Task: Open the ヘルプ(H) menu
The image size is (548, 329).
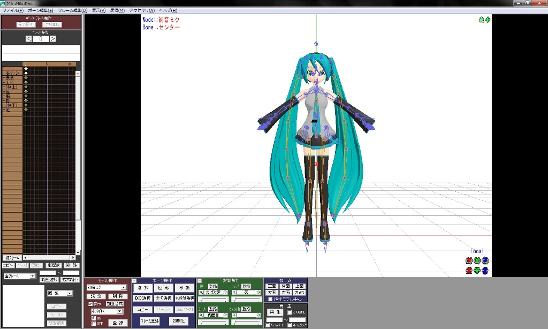Action: coord(168,11)
